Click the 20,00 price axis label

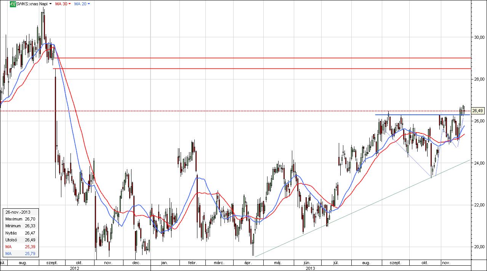tap(479, 247)
